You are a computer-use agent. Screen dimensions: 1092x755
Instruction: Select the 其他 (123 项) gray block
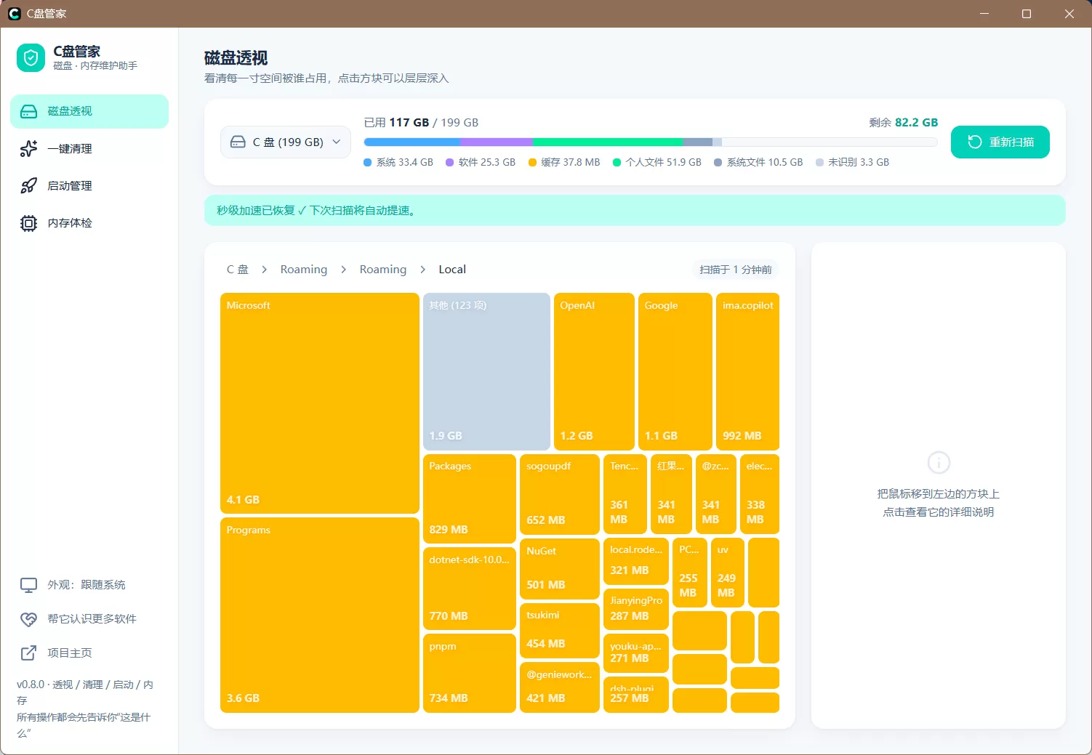(x=486, y=371)
